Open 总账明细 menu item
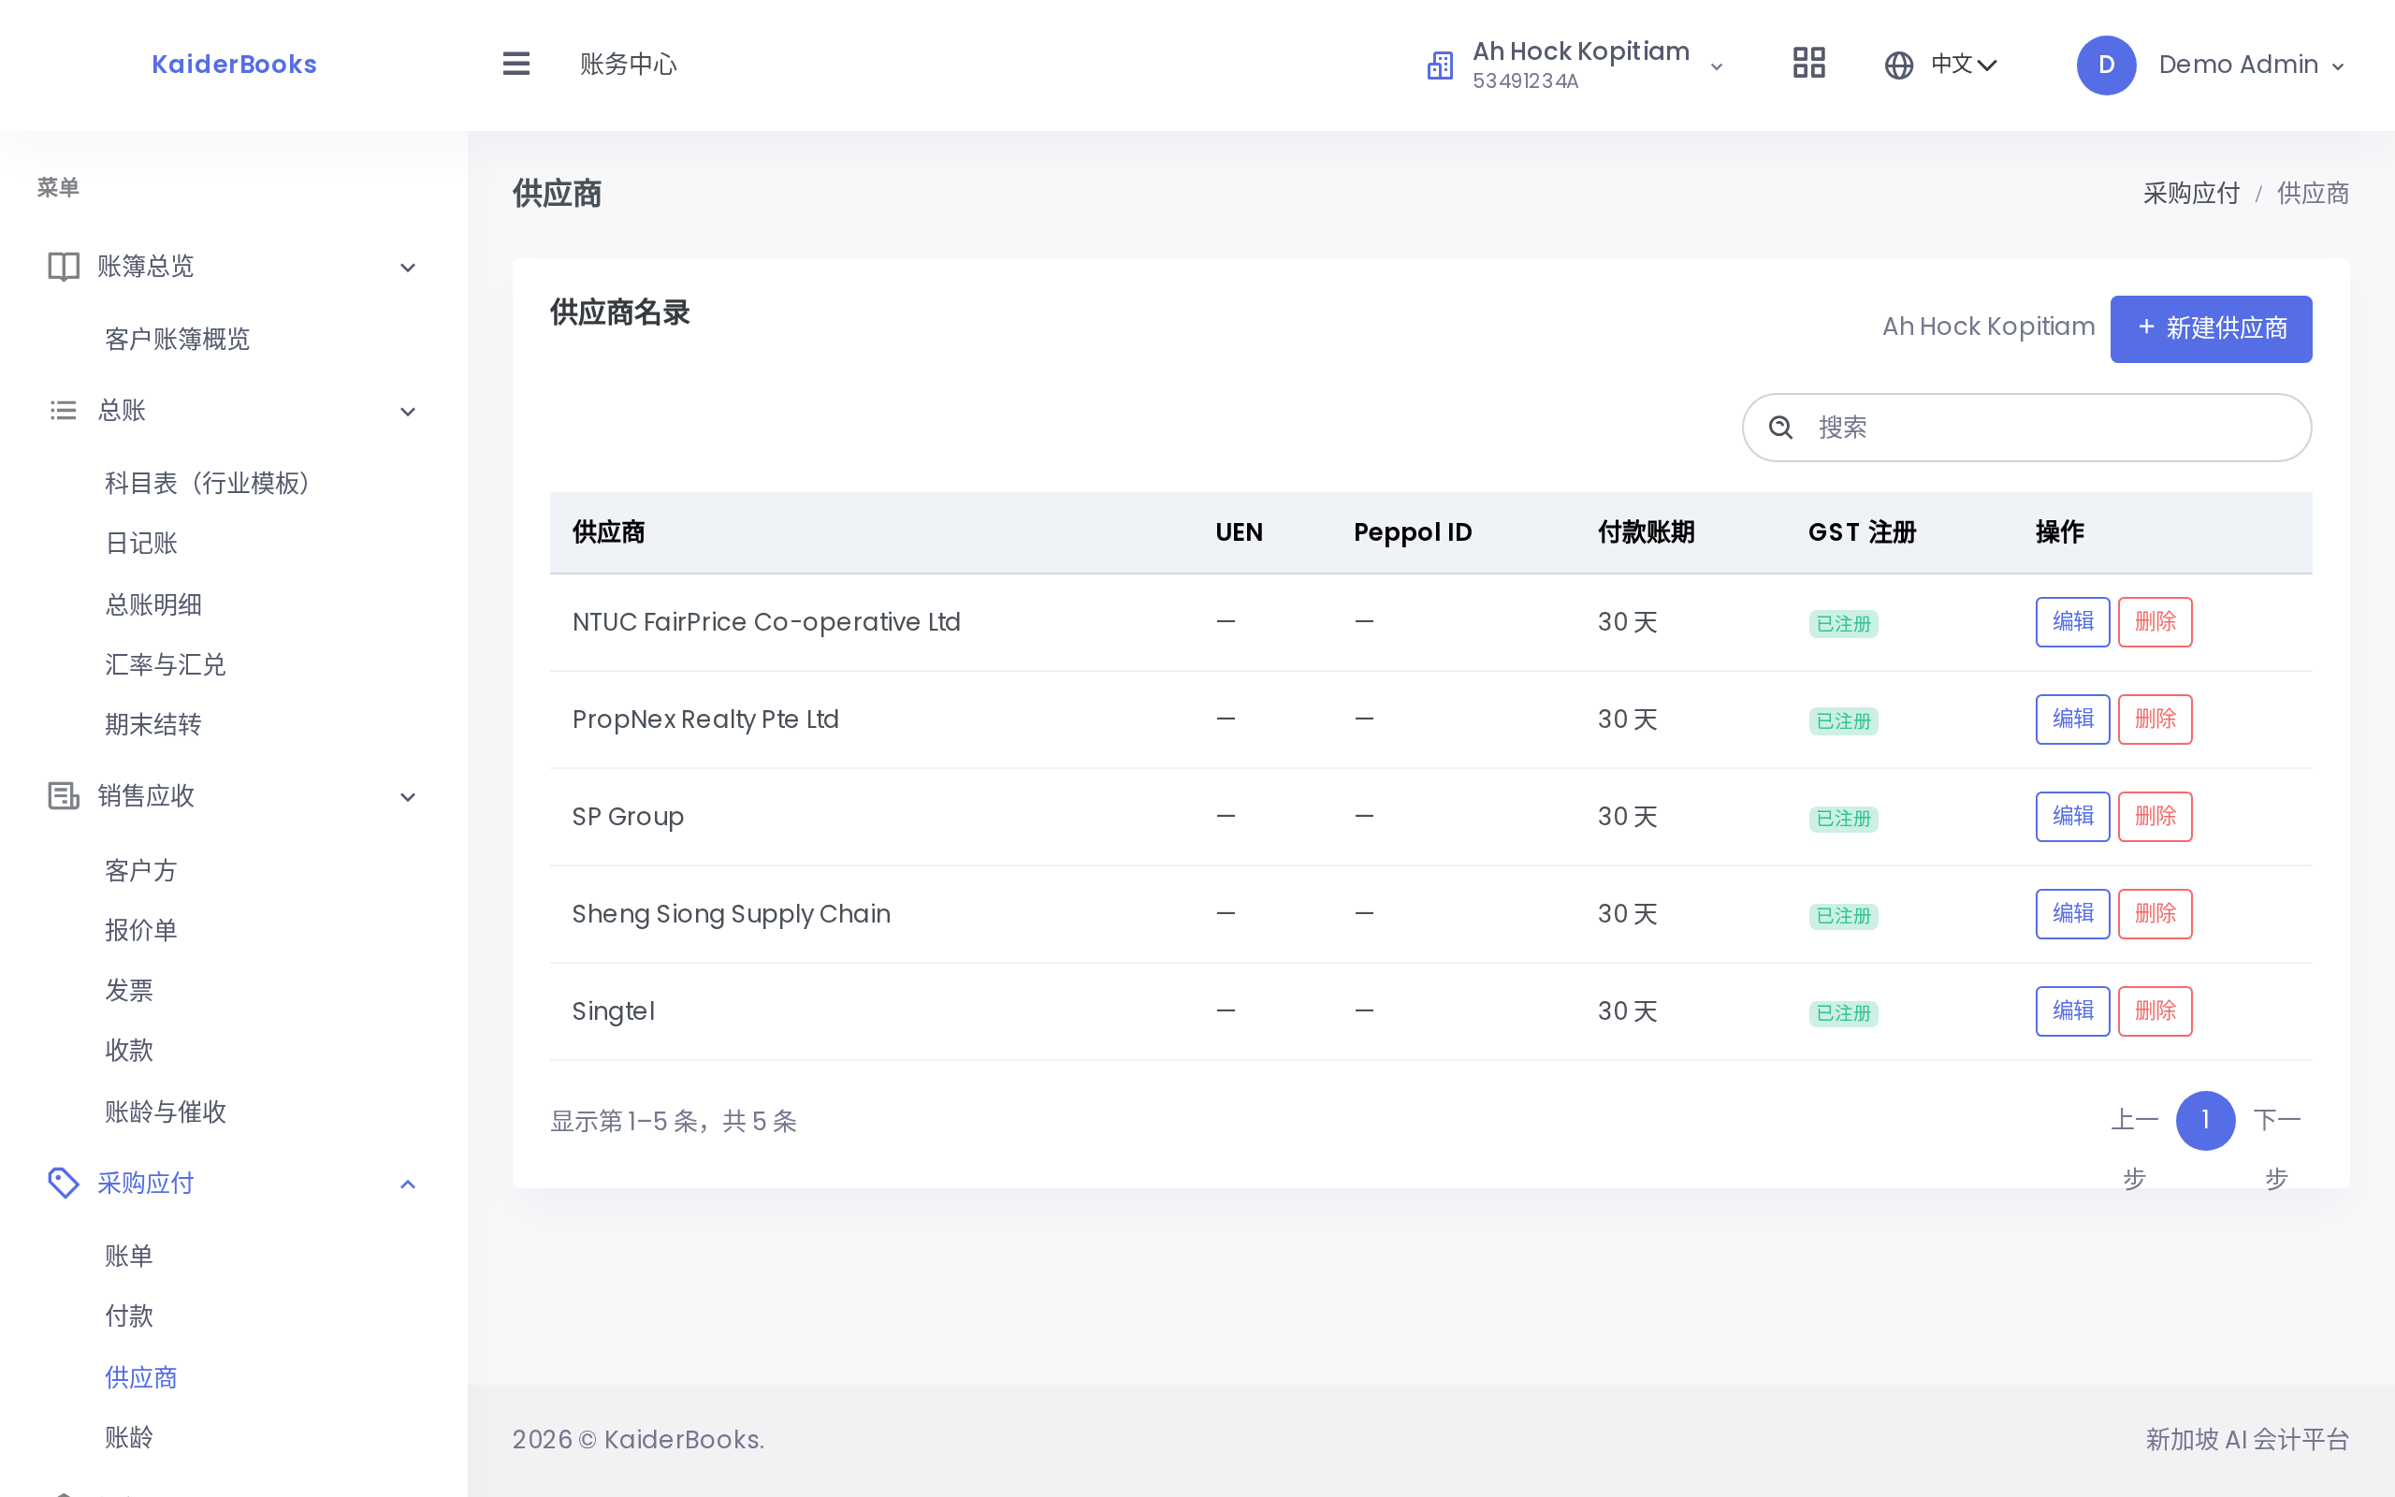This screenshot has height=1497, width=2395. coord(153,605)
